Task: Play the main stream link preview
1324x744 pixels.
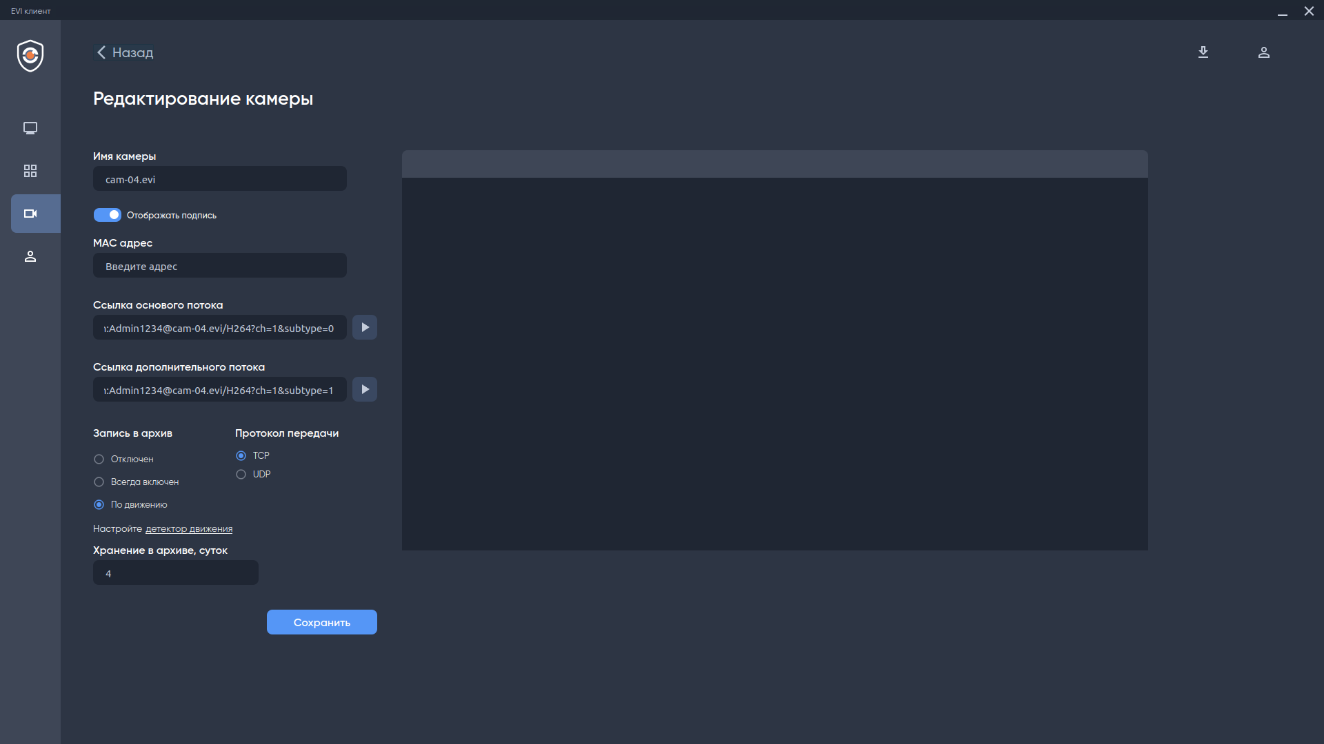Action: point(365,327)
